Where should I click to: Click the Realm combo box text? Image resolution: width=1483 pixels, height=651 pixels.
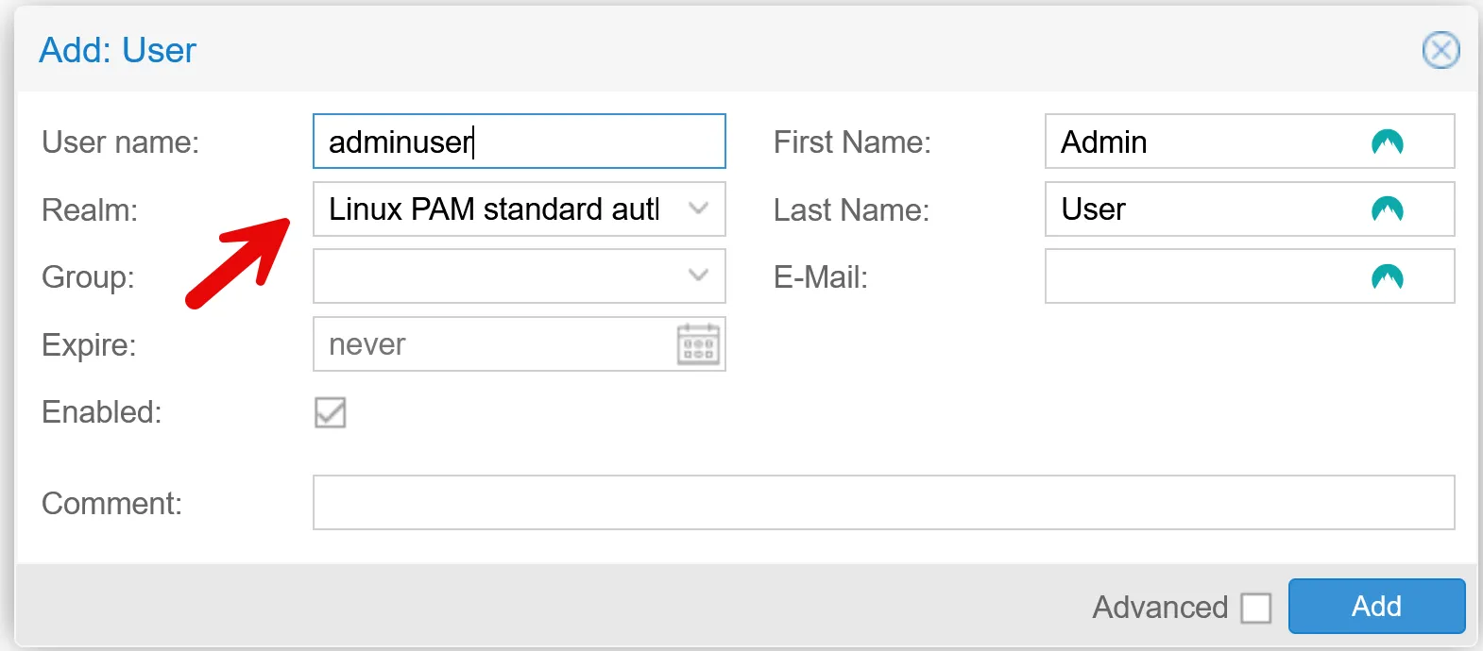click(494, 209)
